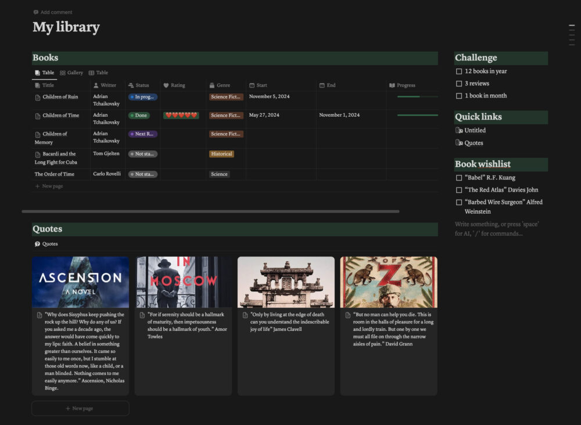Click the progress bar for Children of Time

[x=413, y=115]
